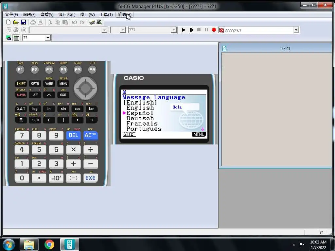
Task: Click the Redo arrow icon
Action: coord(82,22)
